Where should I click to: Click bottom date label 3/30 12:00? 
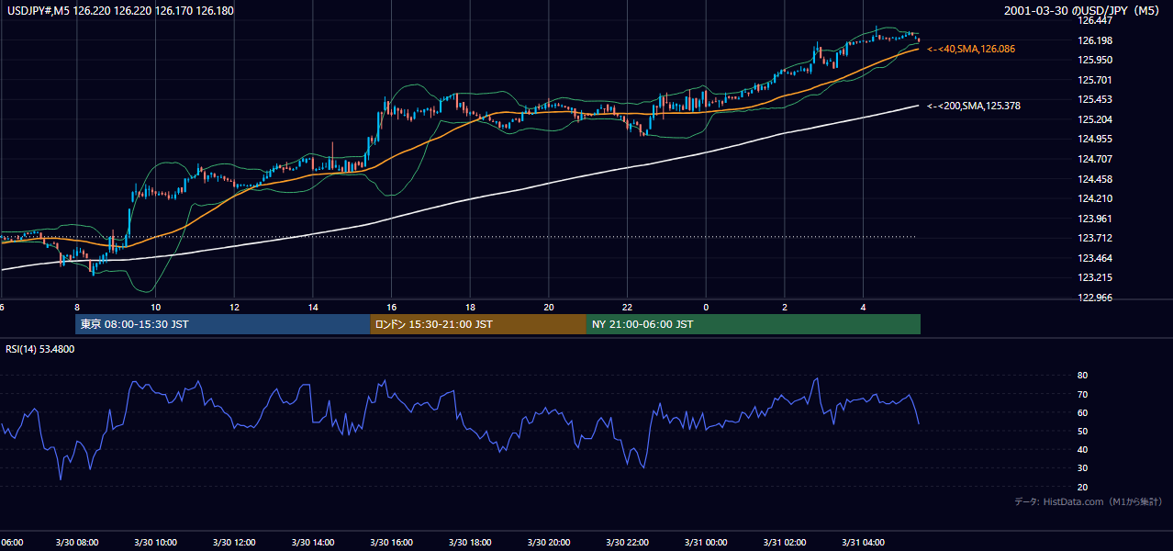pos(234,543)
